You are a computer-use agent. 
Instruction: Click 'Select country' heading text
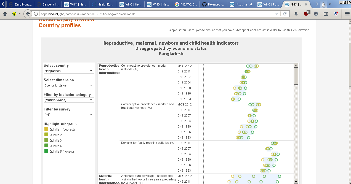pyautogui.click(x=56, y=65)
